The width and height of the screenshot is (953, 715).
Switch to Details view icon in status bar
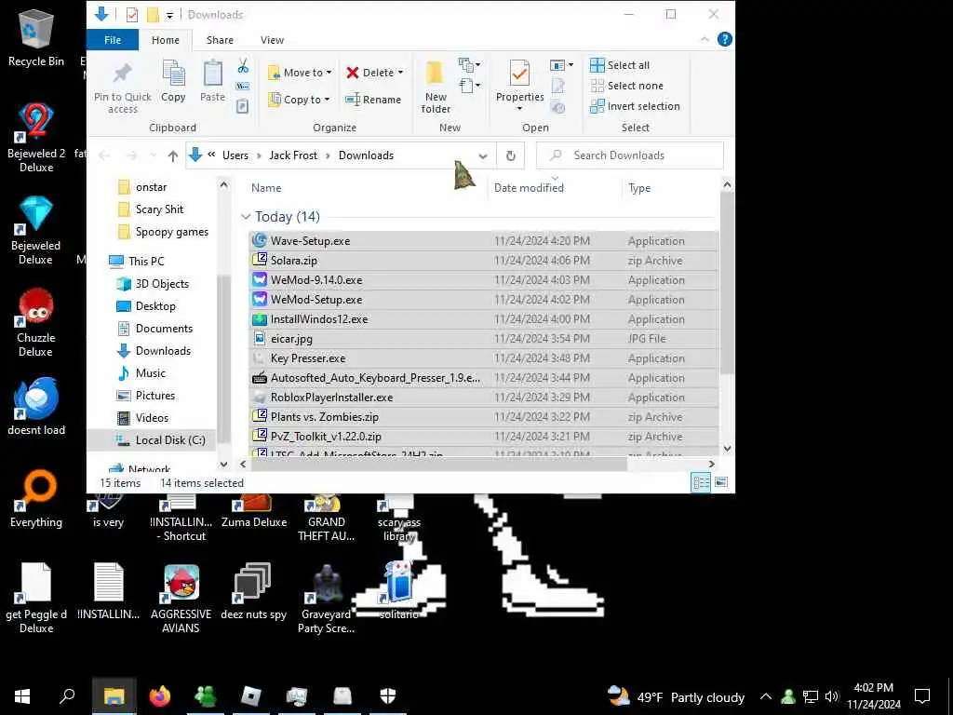click(x=701, y=483)
